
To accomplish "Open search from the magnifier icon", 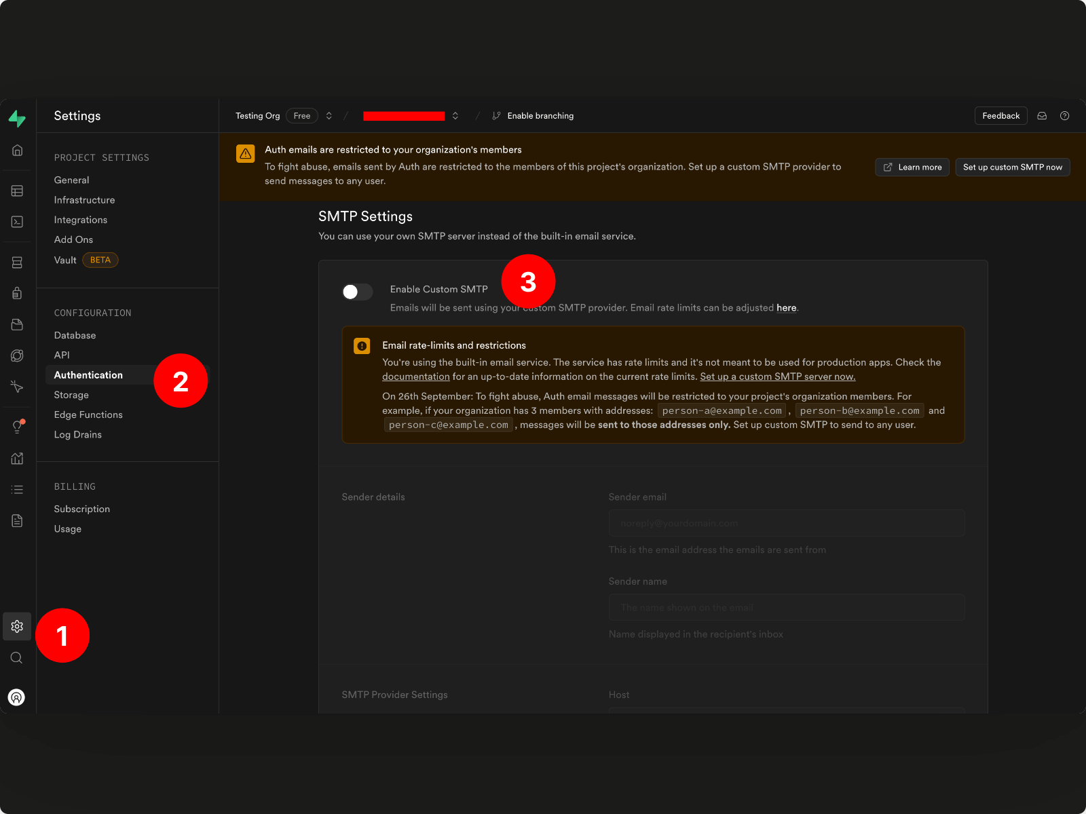I will [x=17, y=657].
